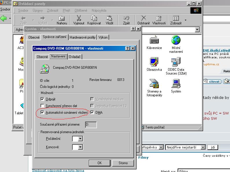
Task: Open the příspěvky dropdown on the web page
Action: 161,147
